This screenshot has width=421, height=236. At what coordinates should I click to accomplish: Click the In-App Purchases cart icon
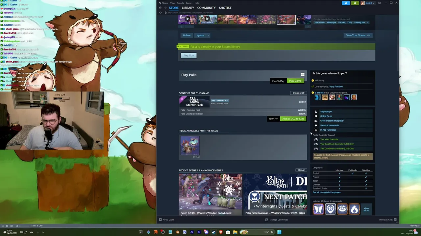point(316,130)
